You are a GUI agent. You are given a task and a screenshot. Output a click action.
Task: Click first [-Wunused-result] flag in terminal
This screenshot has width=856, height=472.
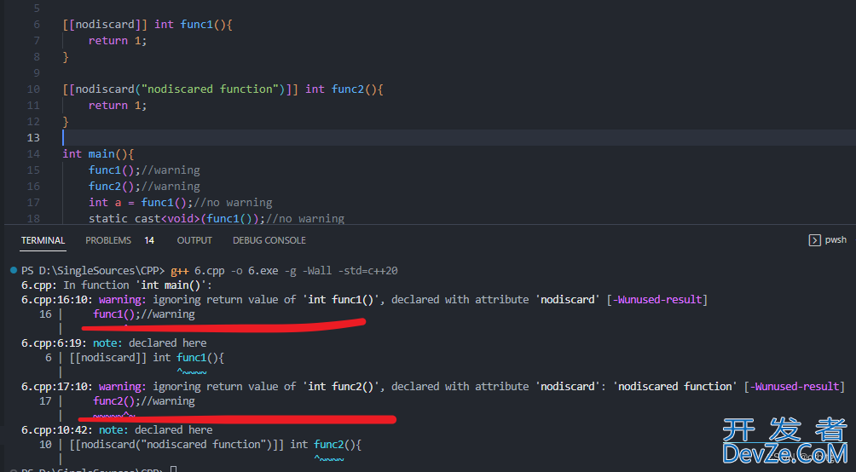point(657,300)
